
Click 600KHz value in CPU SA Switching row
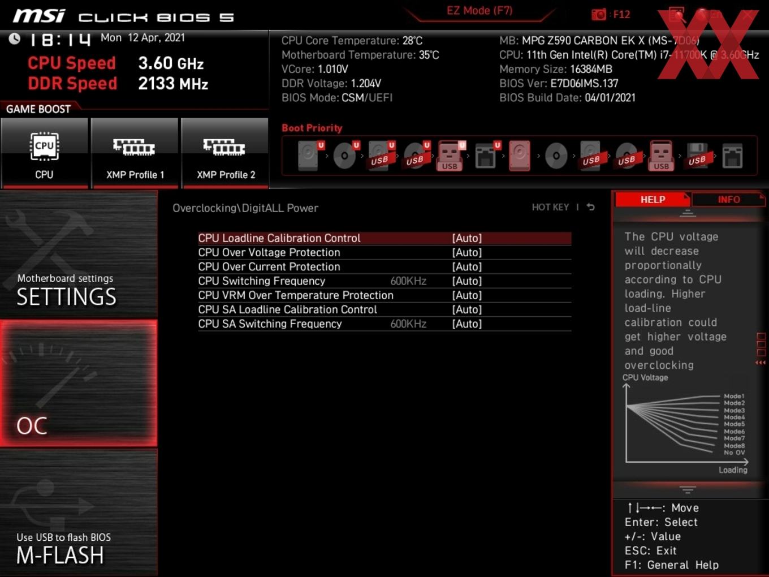click(408, 324)
